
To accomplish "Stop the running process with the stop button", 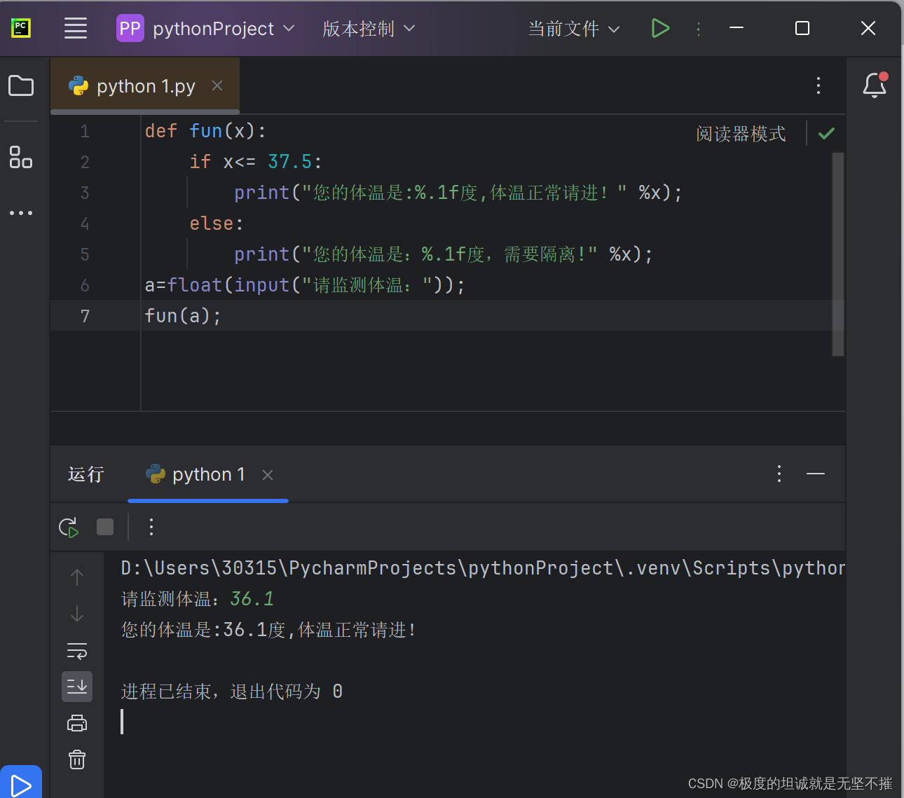I will [105, 527].
